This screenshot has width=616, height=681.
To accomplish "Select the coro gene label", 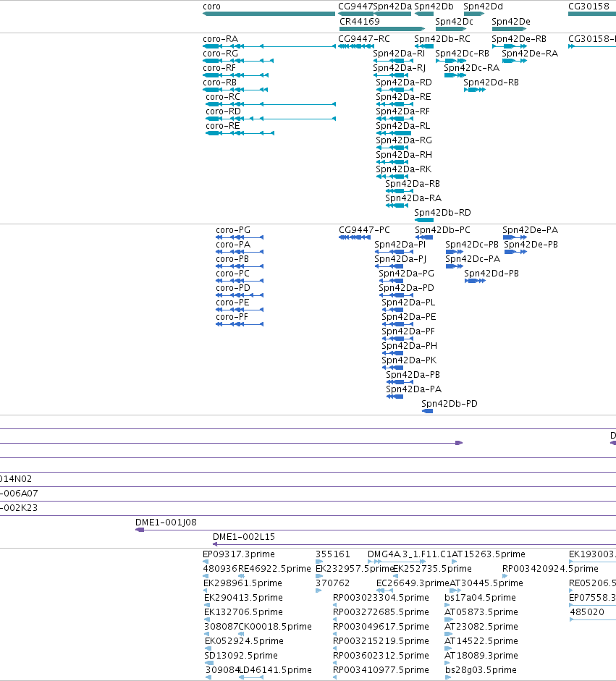I will point(211,7).
